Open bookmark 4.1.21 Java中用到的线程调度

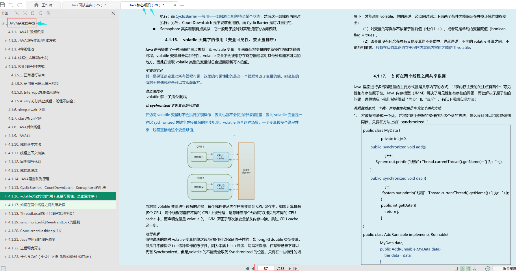tap(32, 240)
